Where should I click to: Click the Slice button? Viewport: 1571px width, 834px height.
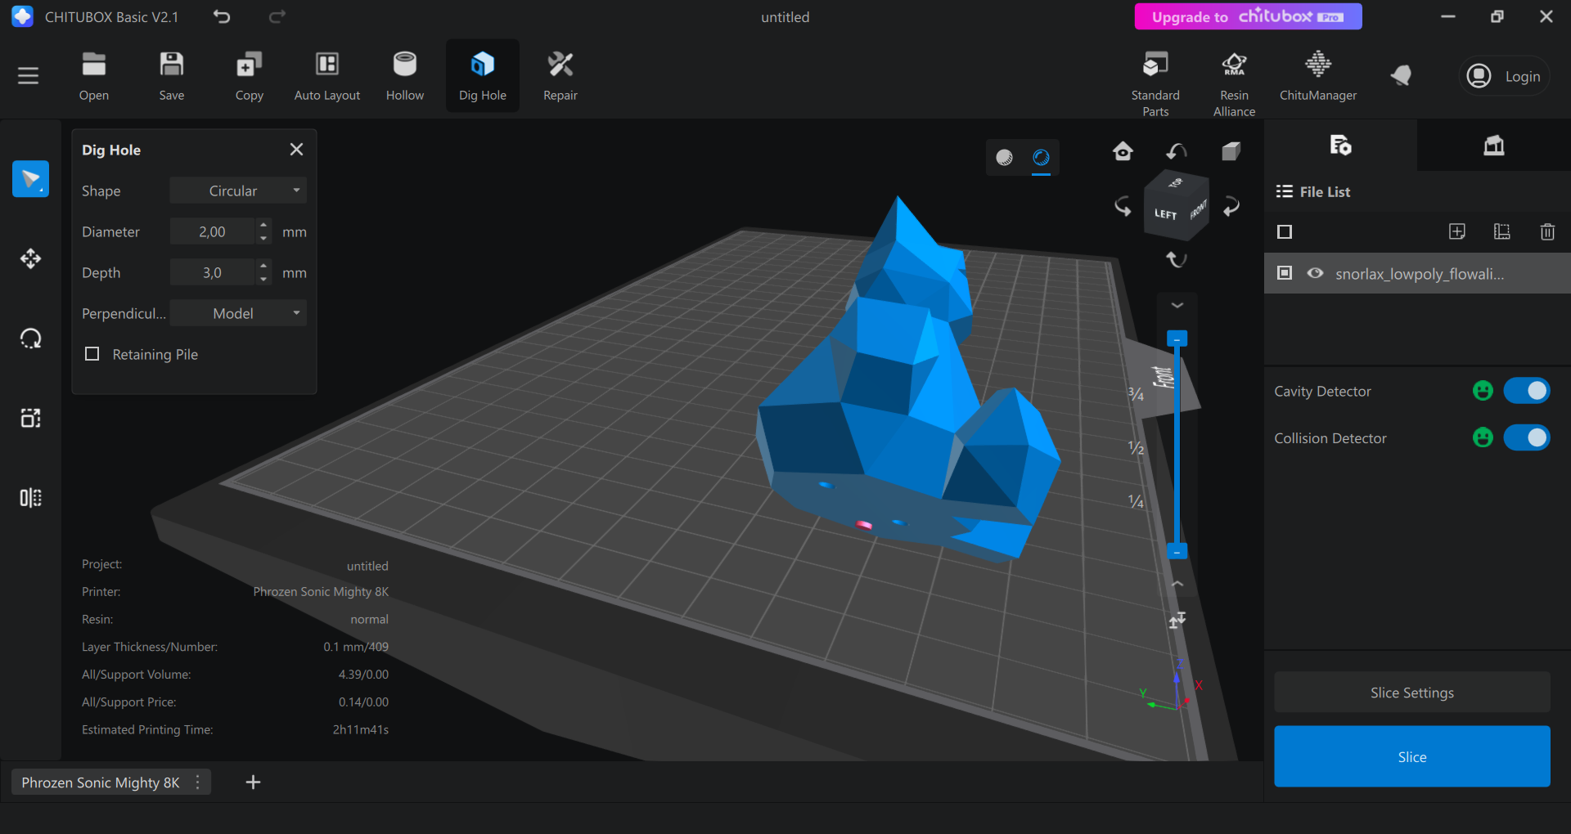tap(1412, 756)
